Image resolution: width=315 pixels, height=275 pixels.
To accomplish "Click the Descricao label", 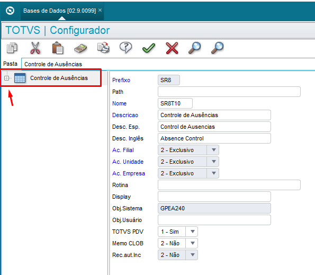I will pos(125,115).
